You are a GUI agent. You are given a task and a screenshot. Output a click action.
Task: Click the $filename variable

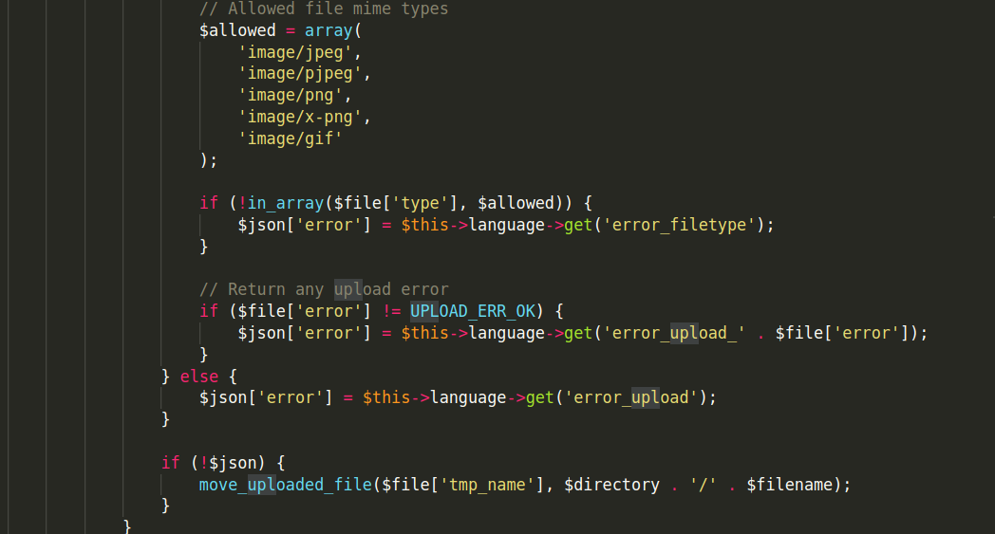coord(789,485)
